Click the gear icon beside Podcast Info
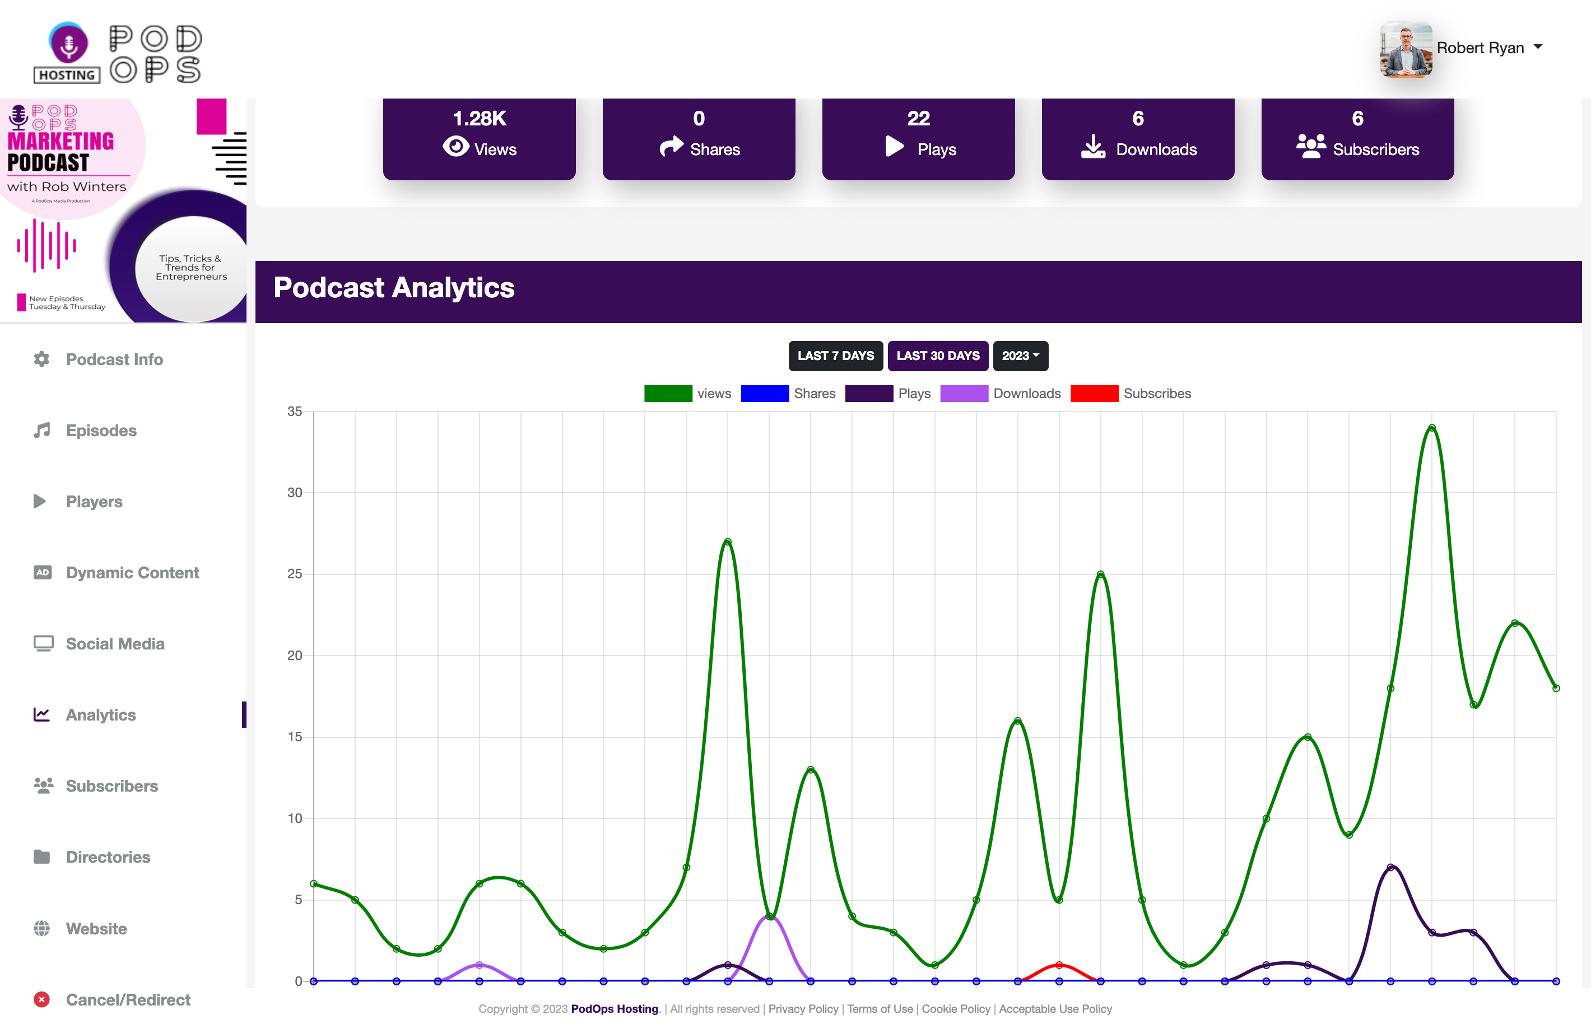Image resolution: width=1591 pixels, height=1029 pixels. (x=41, y=359)
